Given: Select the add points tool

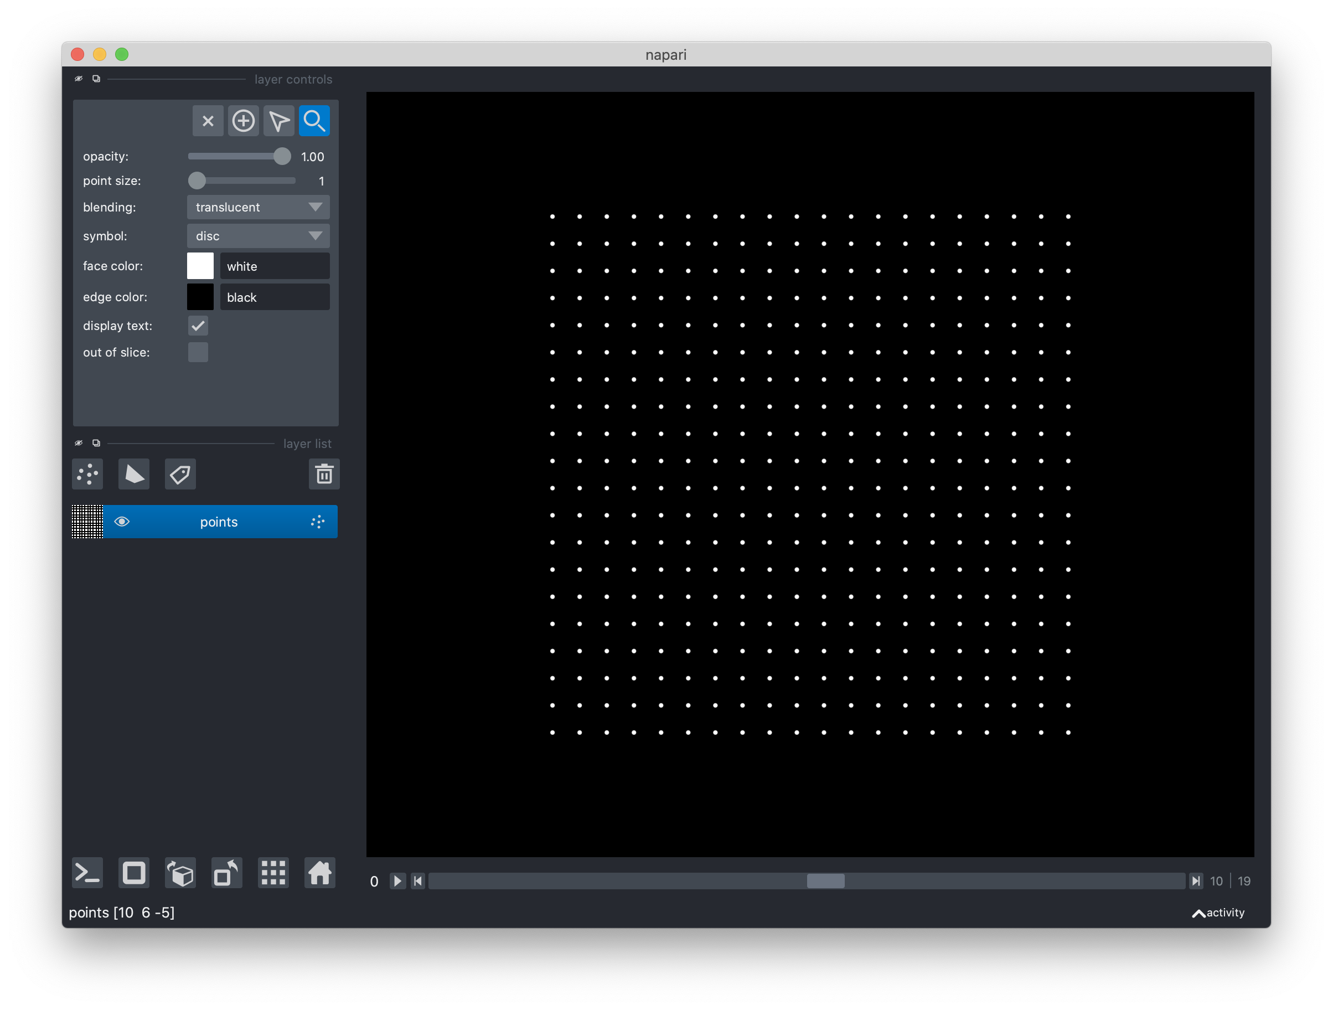Looking at the screenshot, I should [x=244, y=121].
